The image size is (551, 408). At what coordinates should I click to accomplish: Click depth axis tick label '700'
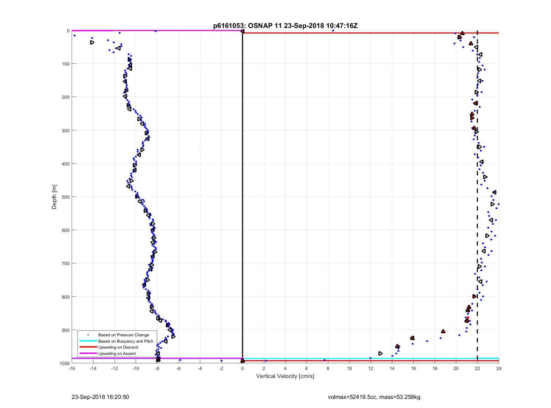click(65, 263)
